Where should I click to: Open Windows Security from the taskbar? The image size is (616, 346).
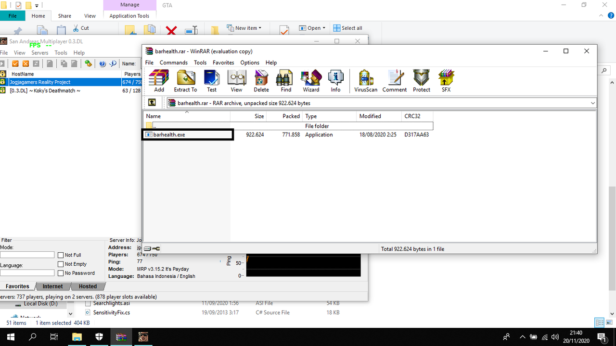(x=99, y=337)
